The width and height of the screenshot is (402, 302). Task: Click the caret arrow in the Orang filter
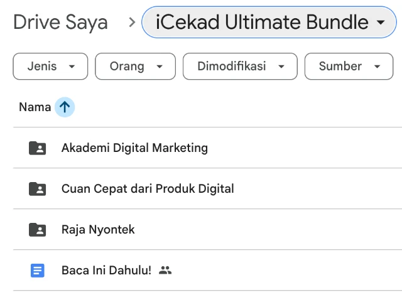pos(160,67)
